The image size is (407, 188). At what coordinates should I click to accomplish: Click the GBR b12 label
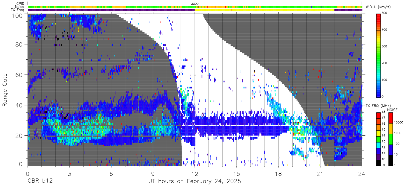(40, 181)
